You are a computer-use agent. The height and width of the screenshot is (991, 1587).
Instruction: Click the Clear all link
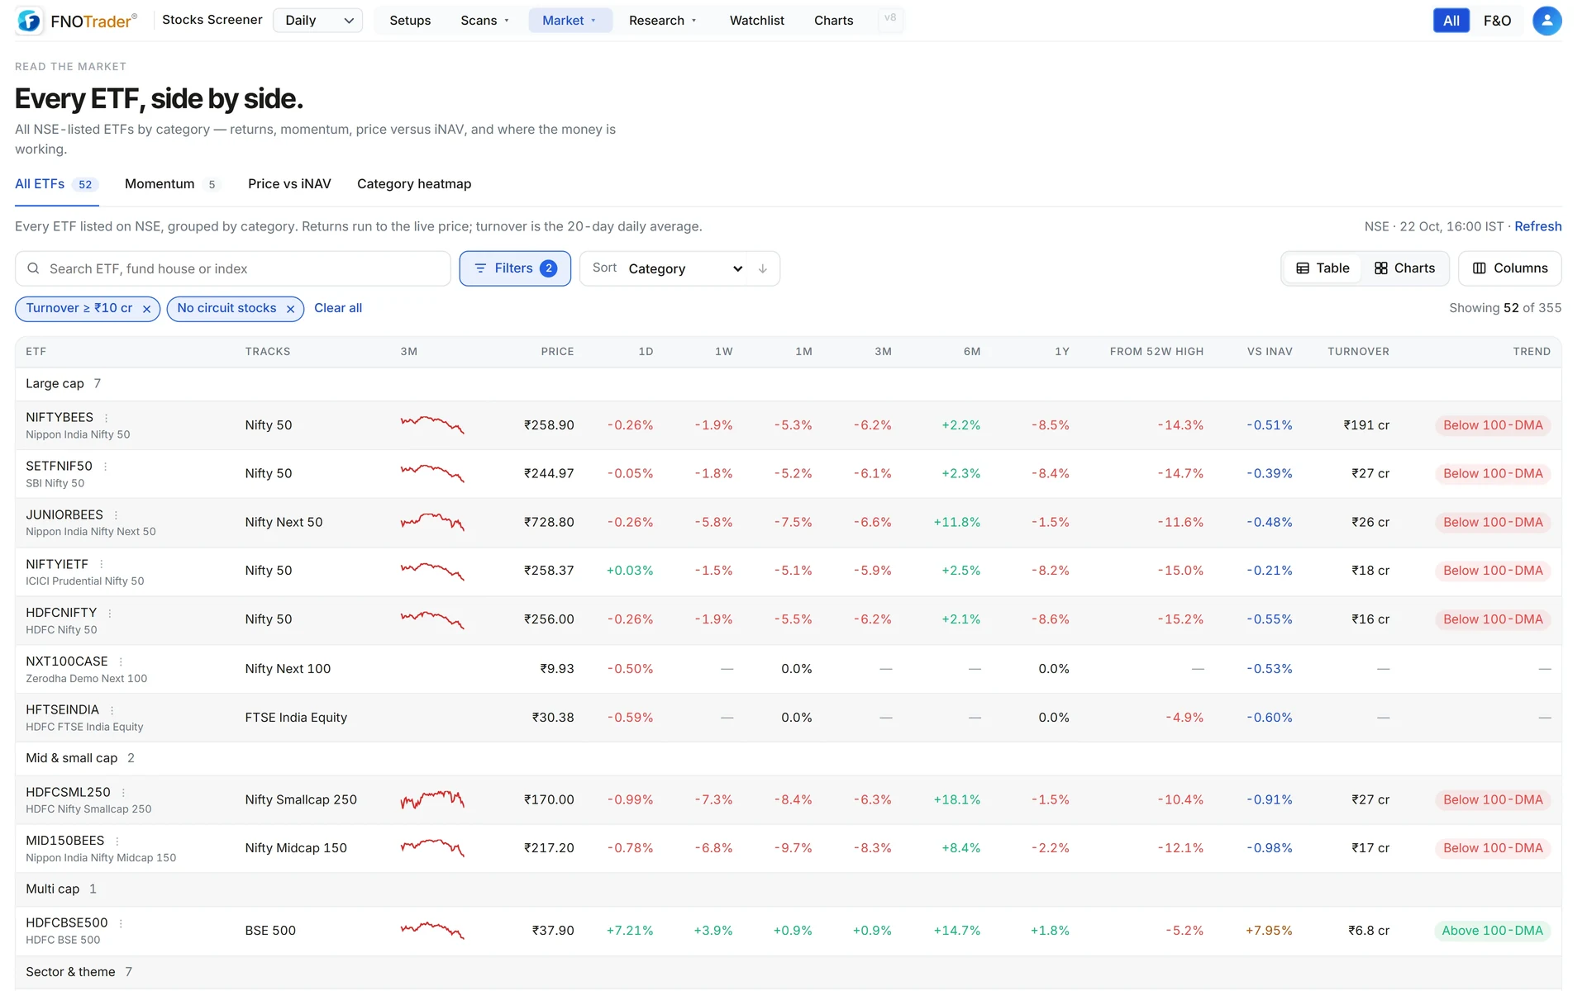pyautogui.click(x=338, y=308)
